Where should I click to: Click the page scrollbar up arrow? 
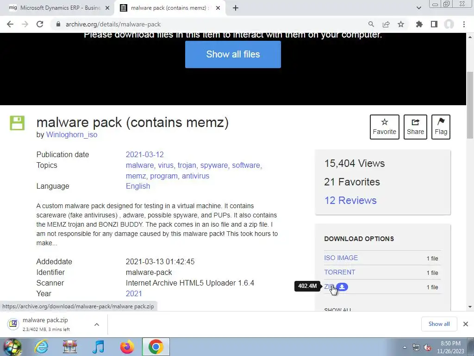tap(470, 37)
